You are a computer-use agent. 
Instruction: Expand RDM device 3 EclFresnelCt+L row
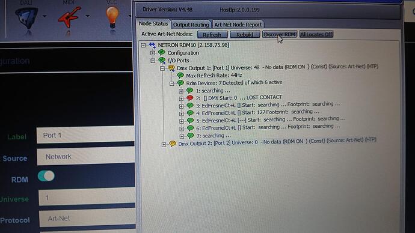click(x=181, y=106)
